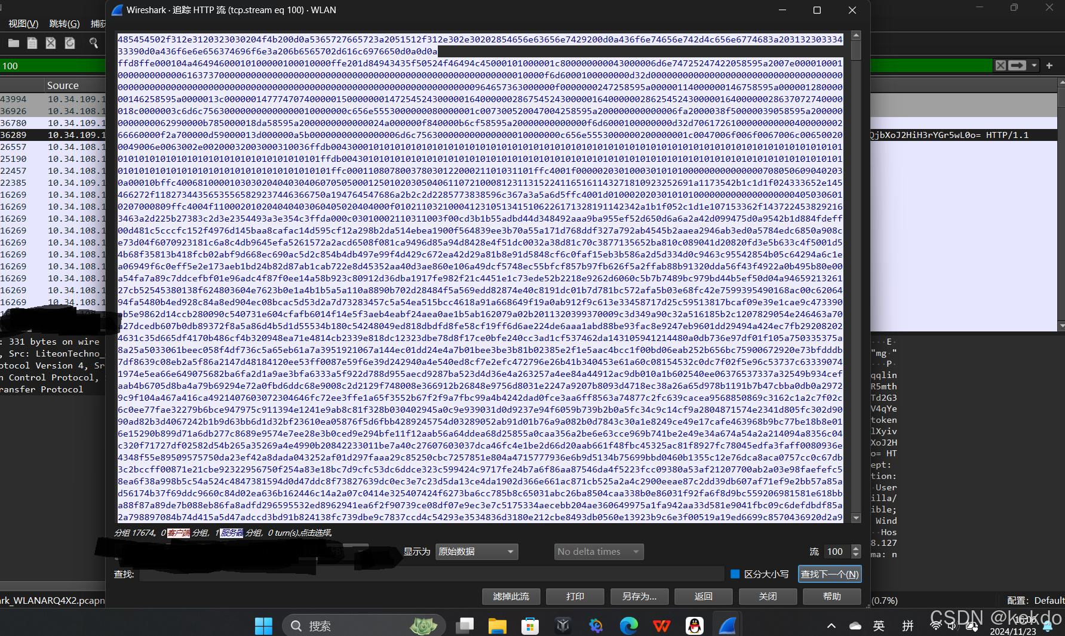Open File Explorer from taskbar
The height and width of the screenshot is (636, 1065).
coord(497,626)
